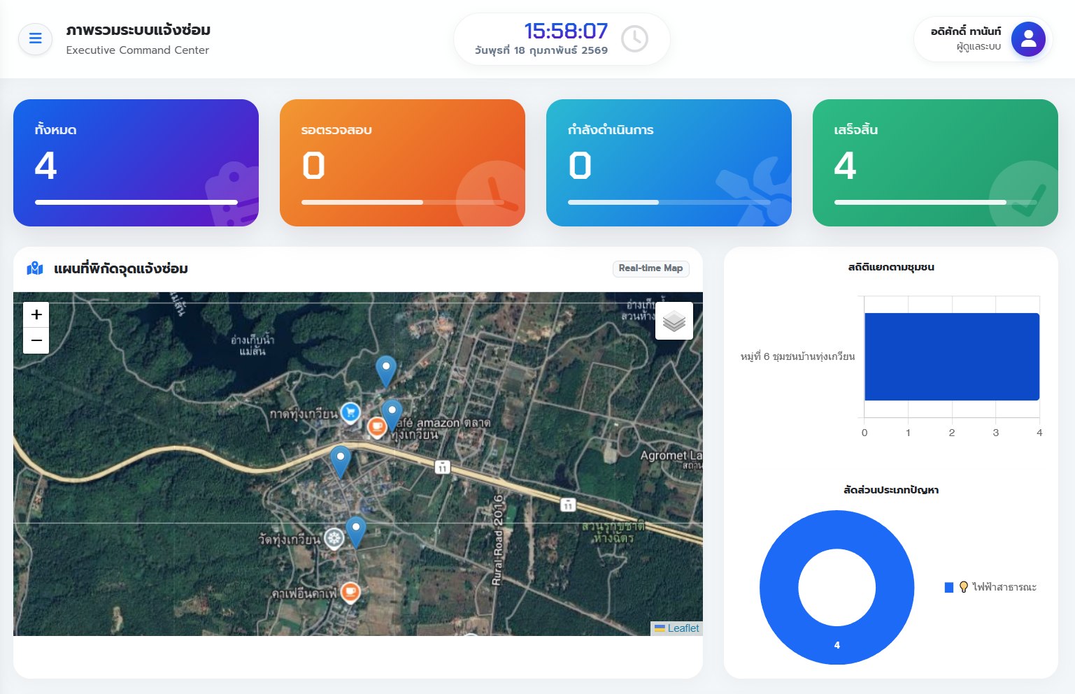Zoom out on the map

(36, 340)
